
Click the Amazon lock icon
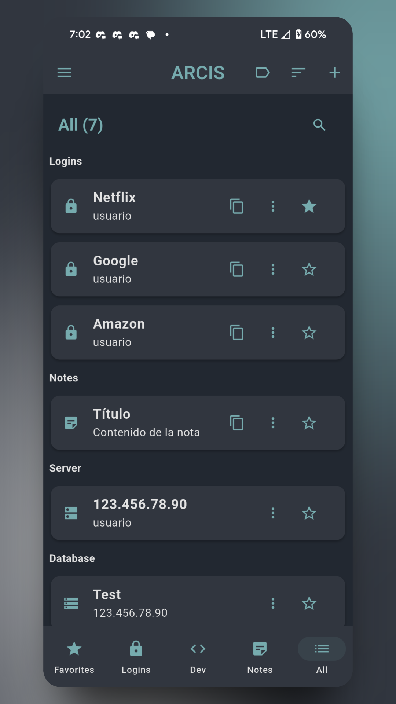pos(71,333)
